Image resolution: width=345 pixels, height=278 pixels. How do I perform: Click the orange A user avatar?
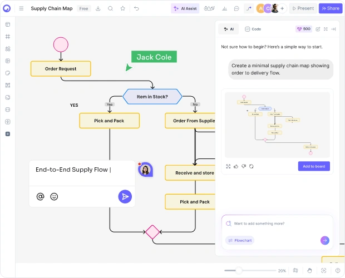(x=260, y=8)
